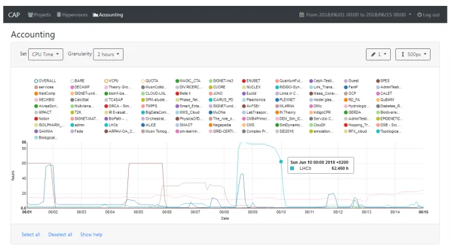Open the date range picker

355,14
